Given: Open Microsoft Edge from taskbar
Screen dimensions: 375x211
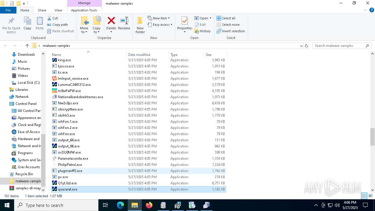Looking at the screenshot, I should [120, 205].
